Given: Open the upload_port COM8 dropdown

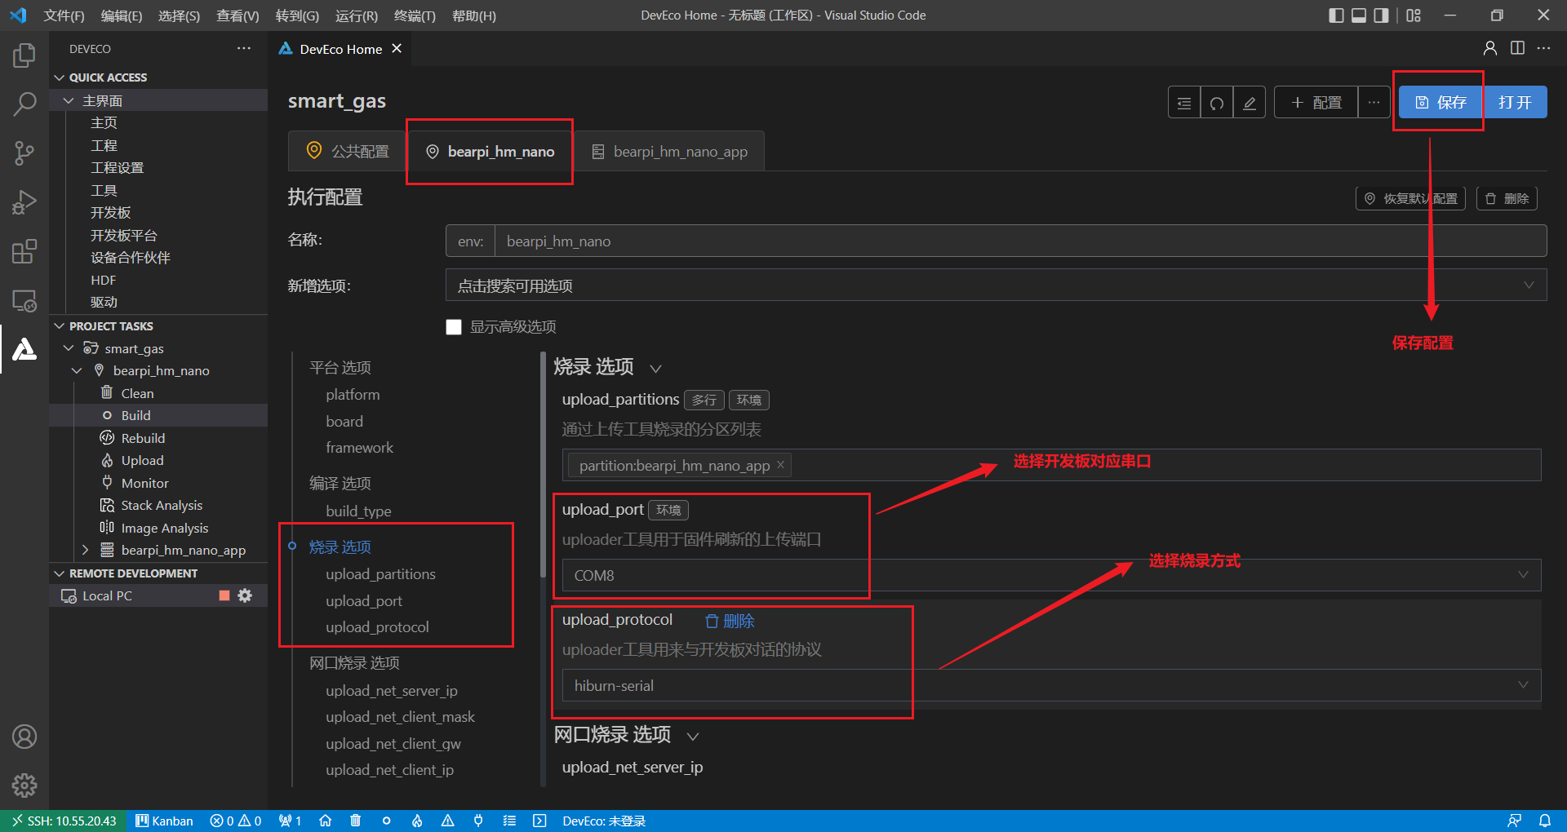Looking at the screenshot, I should tap(1051, 575).
